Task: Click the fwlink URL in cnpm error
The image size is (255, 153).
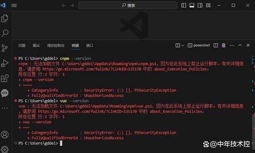Action: click(92, 69)
